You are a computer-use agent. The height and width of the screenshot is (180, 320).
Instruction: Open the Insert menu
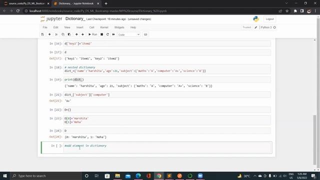tap(80, 27)
